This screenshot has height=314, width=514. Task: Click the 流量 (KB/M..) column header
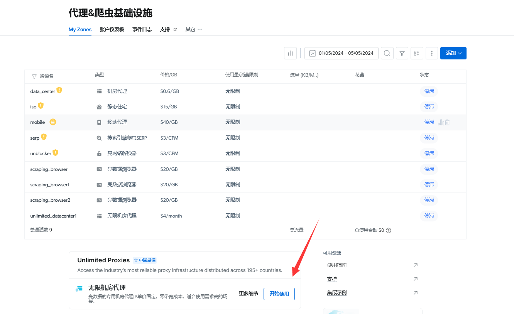[304, 75]
